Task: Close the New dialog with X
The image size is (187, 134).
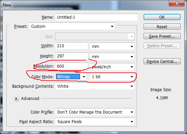Action: (x=176, y=3)
